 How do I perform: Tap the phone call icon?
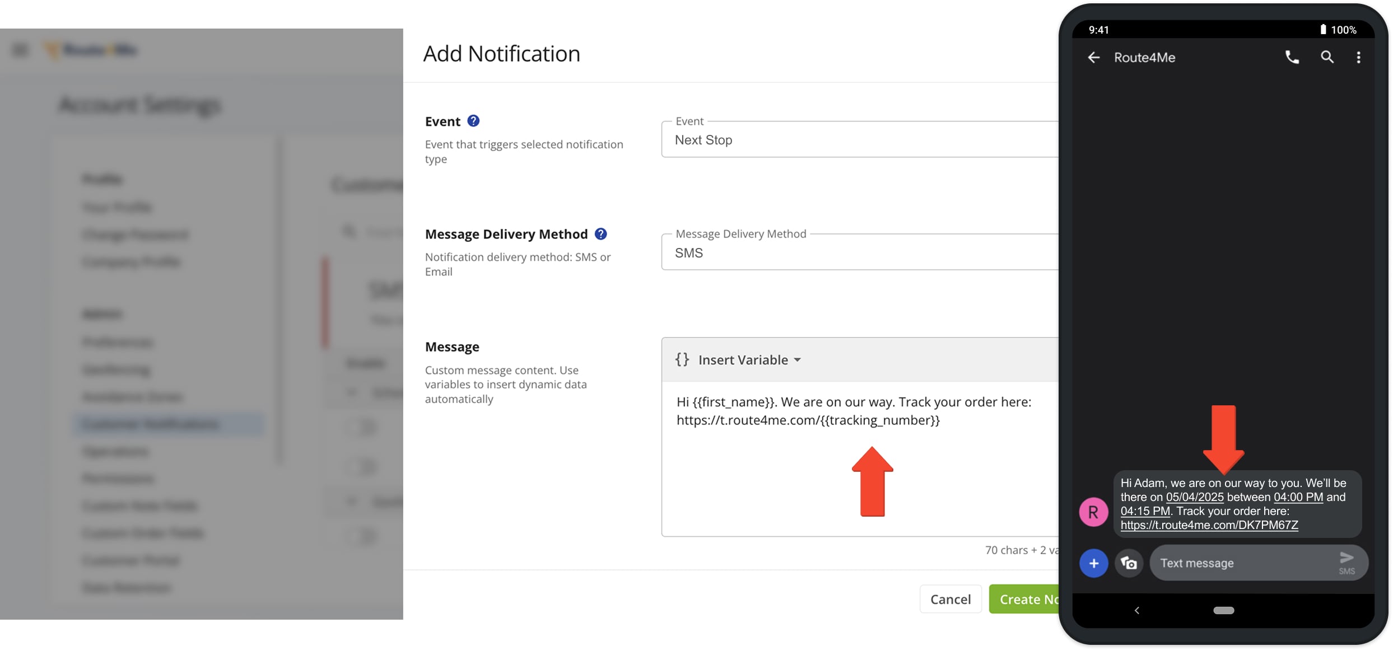pyautogui.click(x=1292, y=57)
